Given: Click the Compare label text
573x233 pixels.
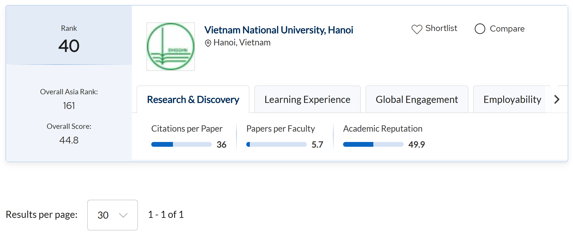Looking at the screenshot, I should click(507, 29).
